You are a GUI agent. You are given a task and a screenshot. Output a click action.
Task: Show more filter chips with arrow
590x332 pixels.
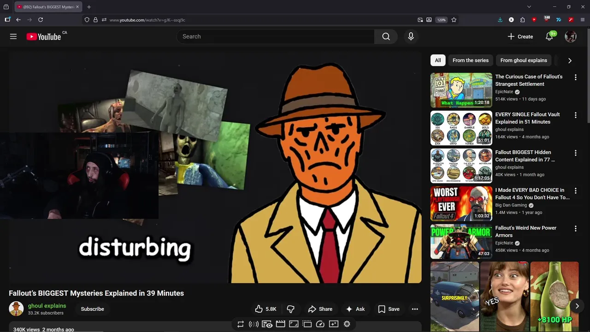570,60
